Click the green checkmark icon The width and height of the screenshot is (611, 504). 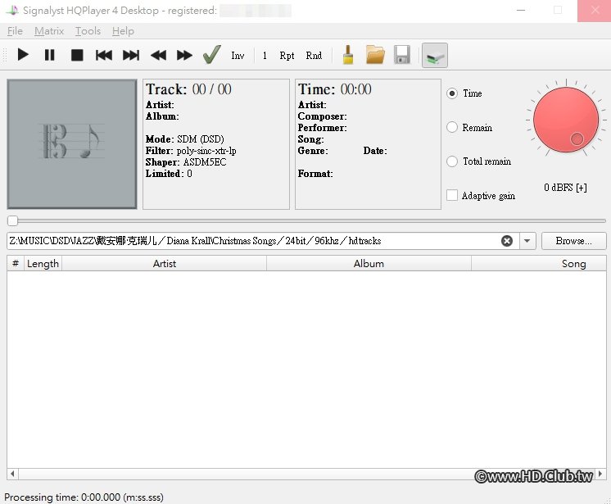(x=211, y=55)
